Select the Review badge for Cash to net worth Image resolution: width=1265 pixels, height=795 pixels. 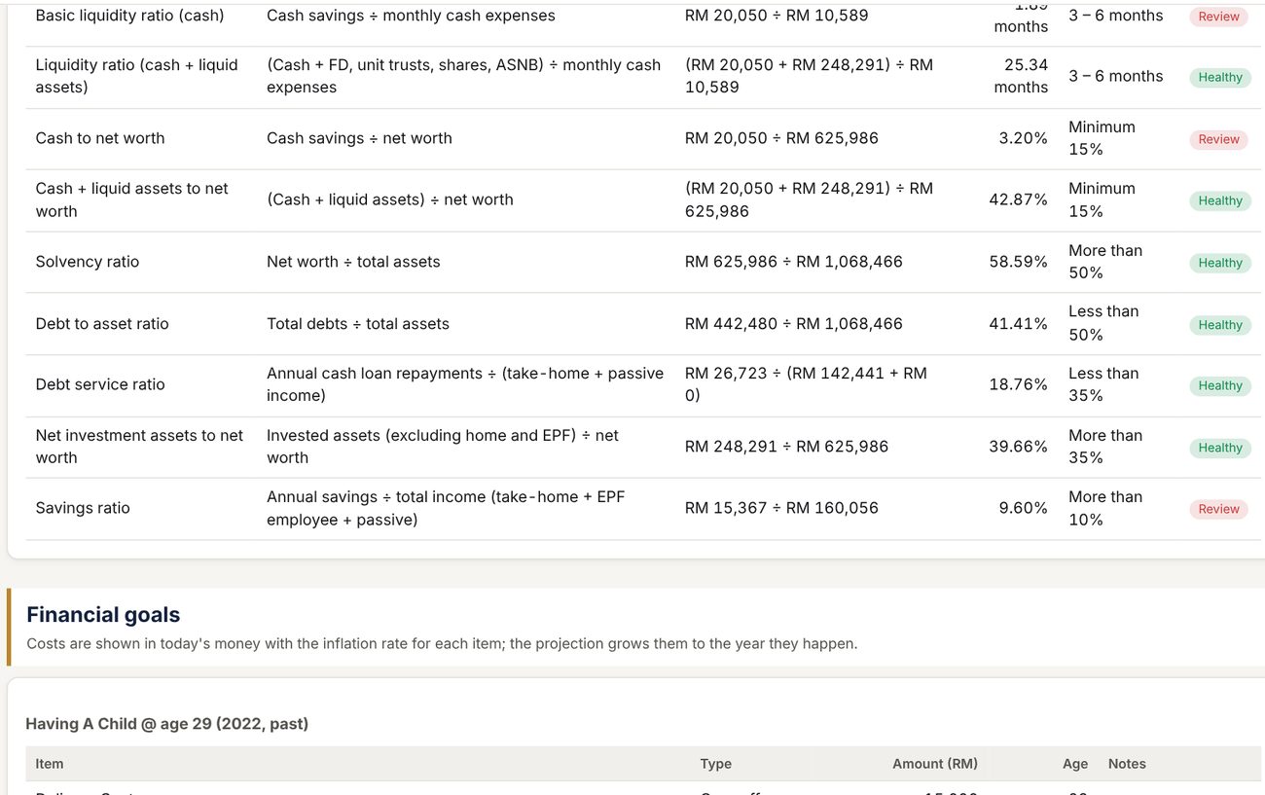coord(1218,139)
